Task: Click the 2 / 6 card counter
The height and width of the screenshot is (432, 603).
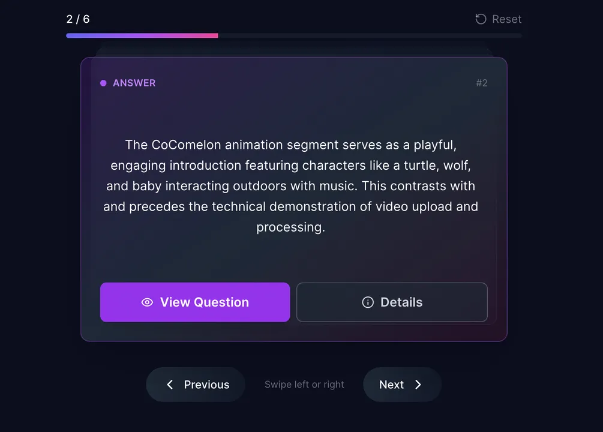Action: [78, 19]
